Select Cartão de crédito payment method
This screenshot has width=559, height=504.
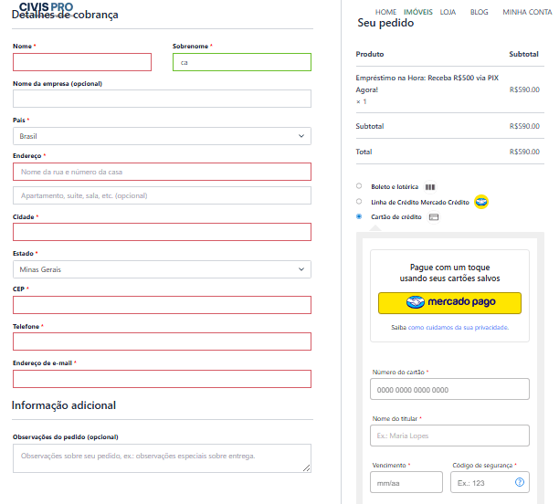point(359,216)
